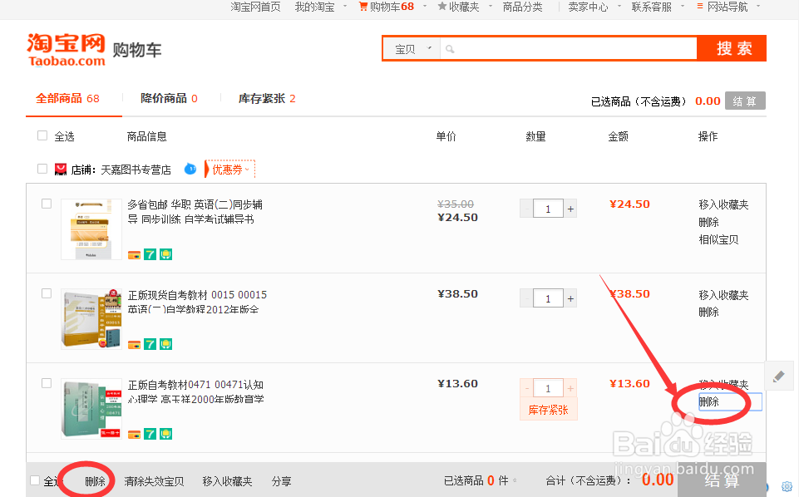Check the checkbox next to store 天嘉图书专营店
Viewport: 799px width, 497px height.
point(42,168)
